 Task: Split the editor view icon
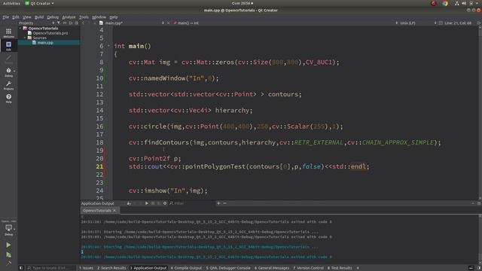479,23
